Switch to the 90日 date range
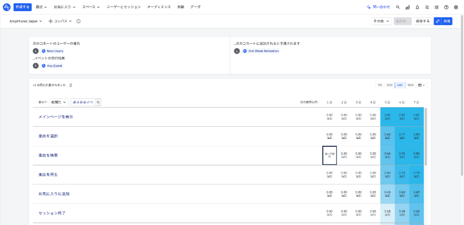Viewport: 464px width, 225px height. (x=410, y=85)
